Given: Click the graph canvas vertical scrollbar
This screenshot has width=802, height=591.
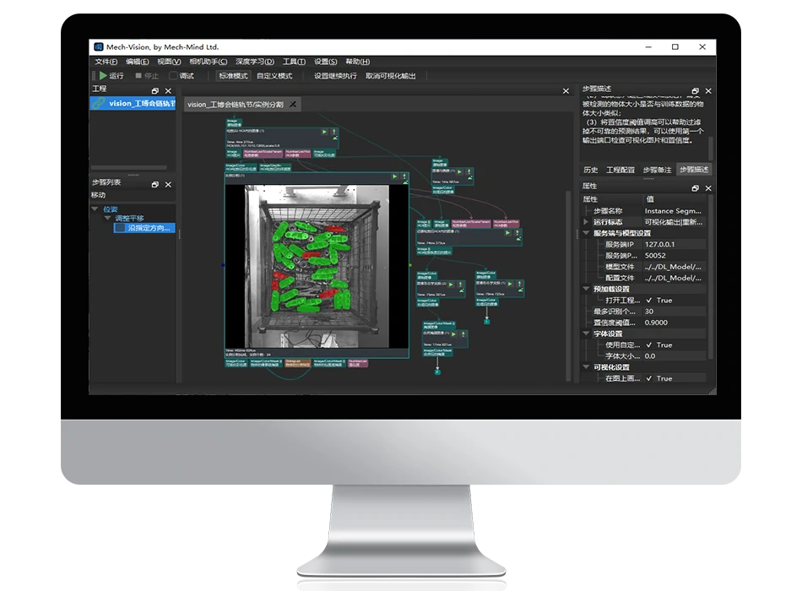Looking at the screenshot, I should coord(567,253).
